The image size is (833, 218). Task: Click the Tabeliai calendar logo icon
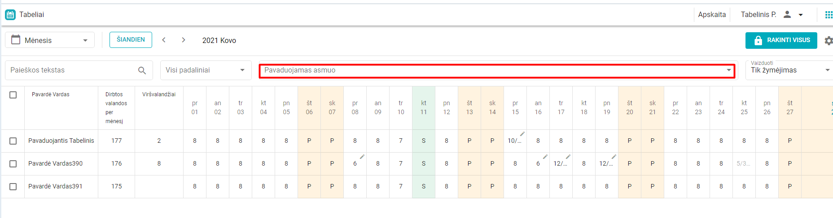[x=10, y=15]
